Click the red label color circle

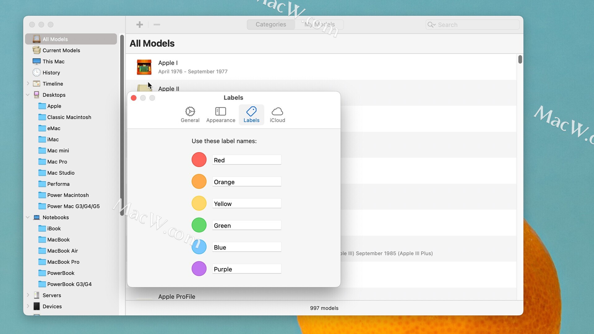click(x=199, y=160)
